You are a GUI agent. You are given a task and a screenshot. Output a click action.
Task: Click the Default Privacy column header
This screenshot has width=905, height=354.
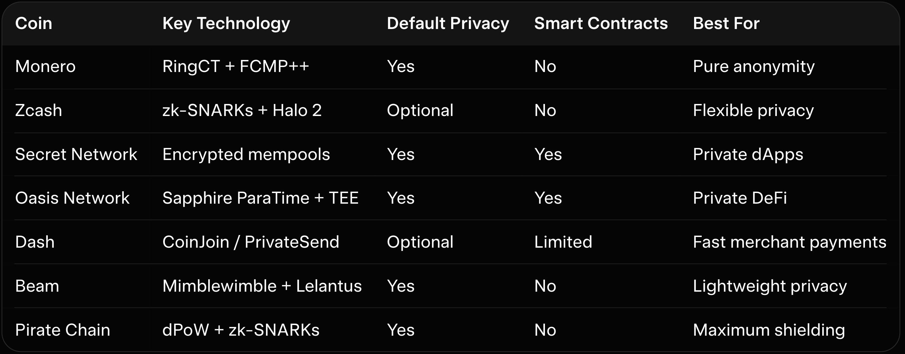coord(447,24)
